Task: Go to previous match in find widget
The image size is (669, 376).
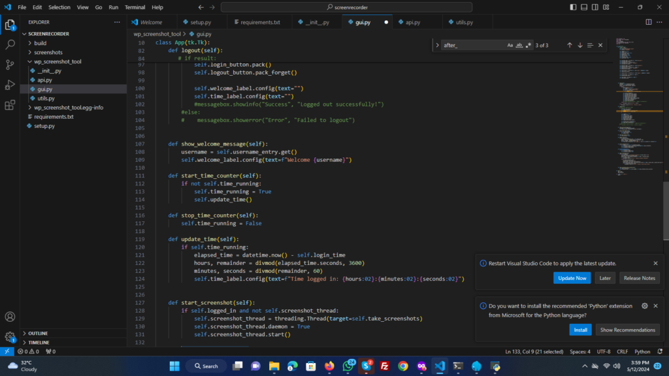Action: (x=569, y=45)
